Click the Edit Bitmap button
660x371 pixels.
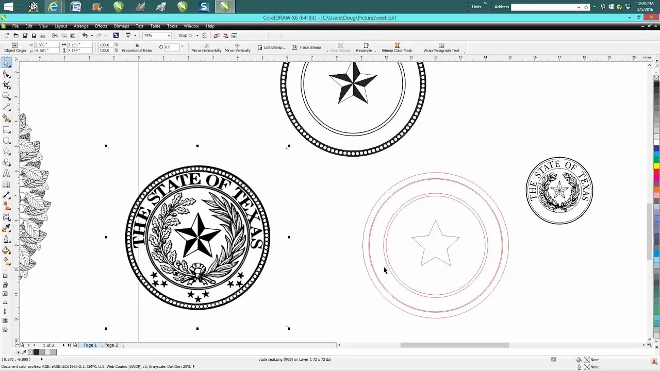271,47
